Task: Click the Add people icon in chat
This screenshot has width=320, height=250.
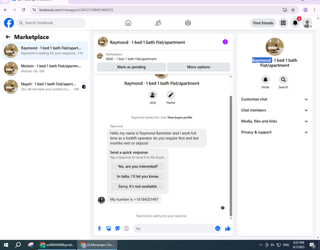Action: (153, 95)
